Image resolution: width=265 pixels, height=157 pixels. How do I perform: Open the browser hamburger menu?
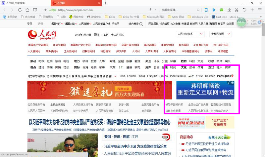click(x=260, y=10)
